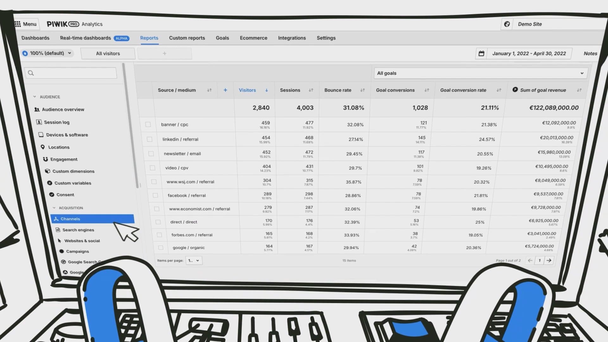Sort by the Bounce rate column arrows
The height and width of the screenshot is (342, 608).
coord(362,90)
